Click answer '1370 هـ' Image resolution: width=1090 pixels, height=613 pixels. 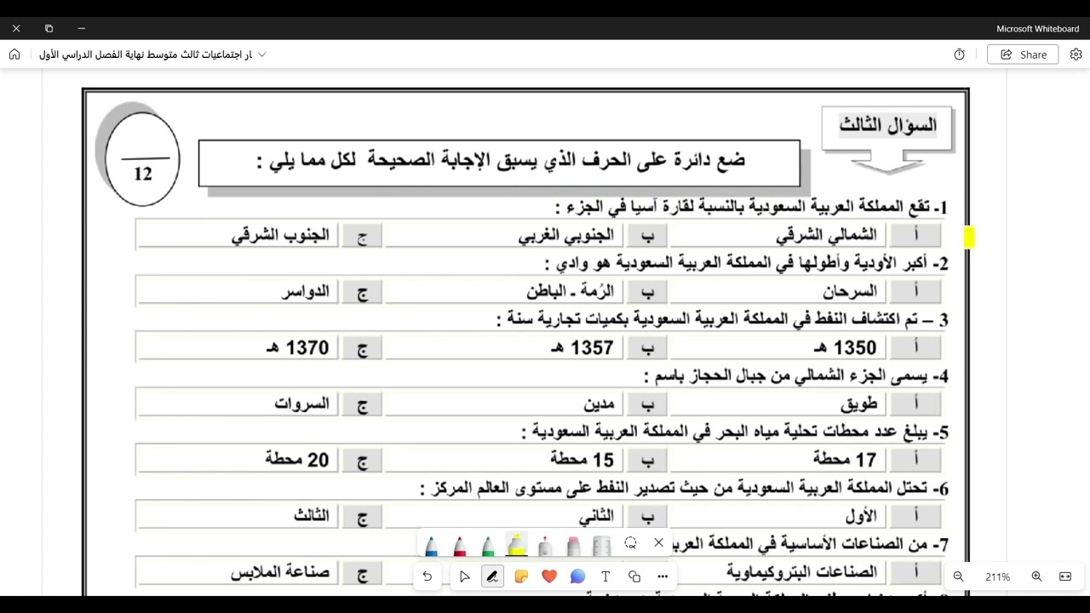[x=297, y=347]
